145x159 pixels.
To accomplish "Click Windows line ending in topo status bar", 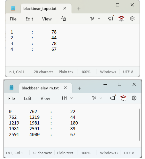I will [108, 72].
